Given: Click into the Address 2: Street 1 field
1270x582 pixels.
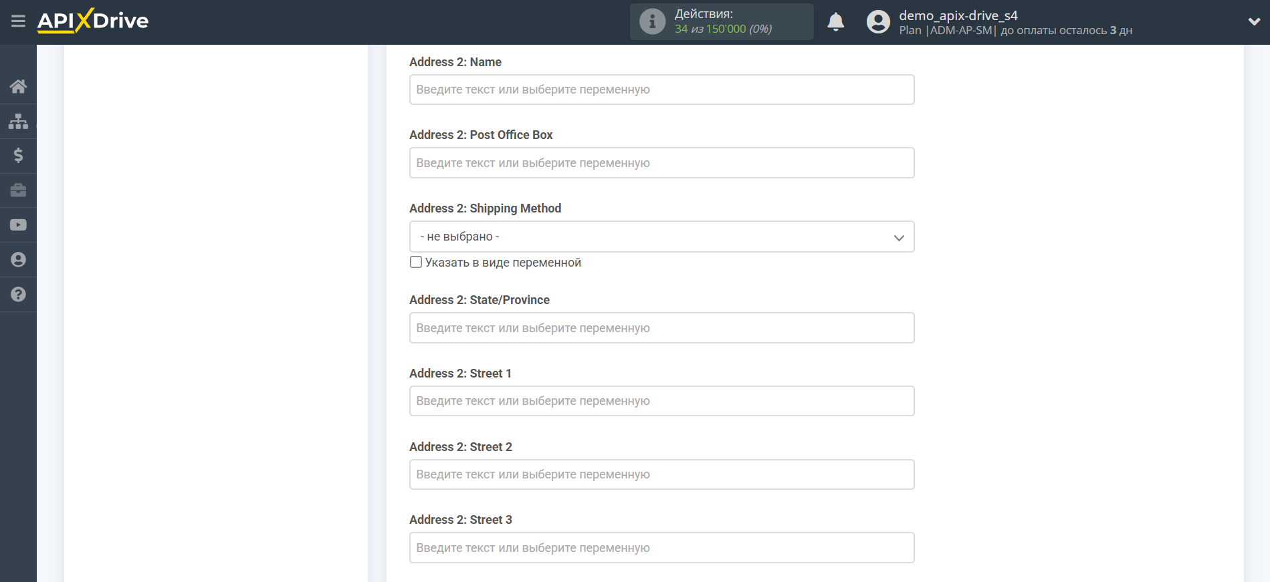Looking at the screenshot, I should [x=661, y=401].
